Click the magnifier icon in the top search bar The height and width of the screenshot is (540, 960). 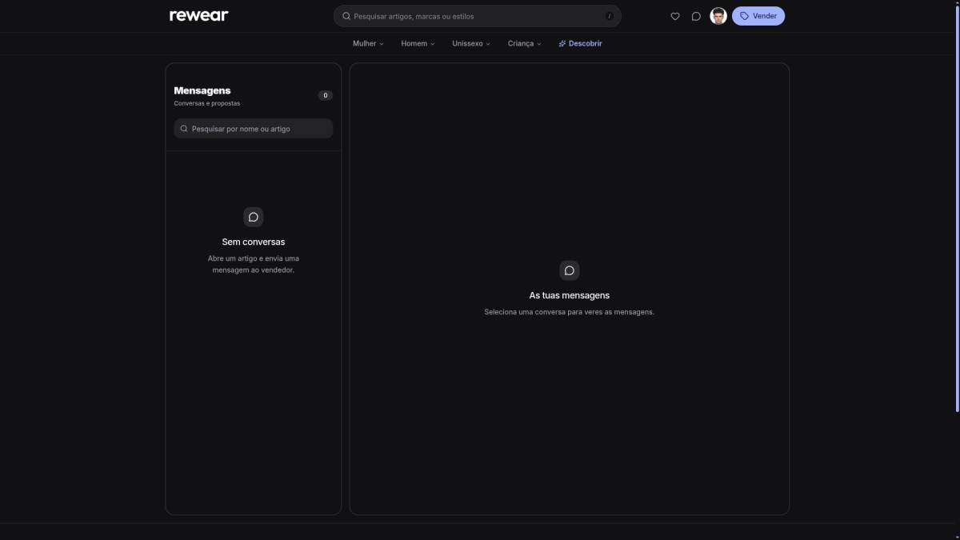346,16
